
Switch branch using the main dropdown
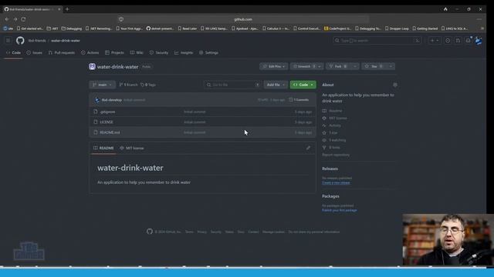pos(103,85)
